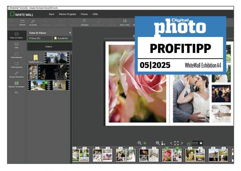Zoom in with the magnifier plus icon
241x171 pixels.
157,143
